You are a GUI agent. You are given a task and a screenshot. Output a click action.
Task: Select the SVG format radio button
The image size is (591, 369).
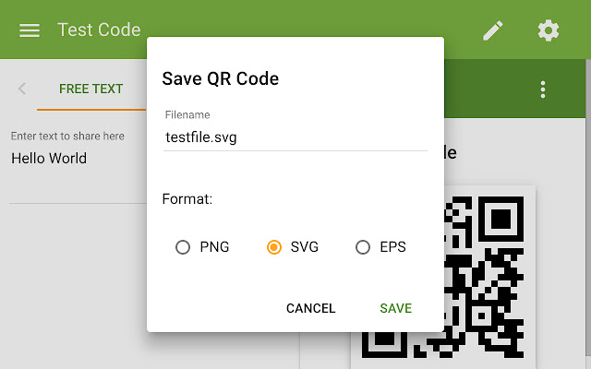click(x=274, y=247)
